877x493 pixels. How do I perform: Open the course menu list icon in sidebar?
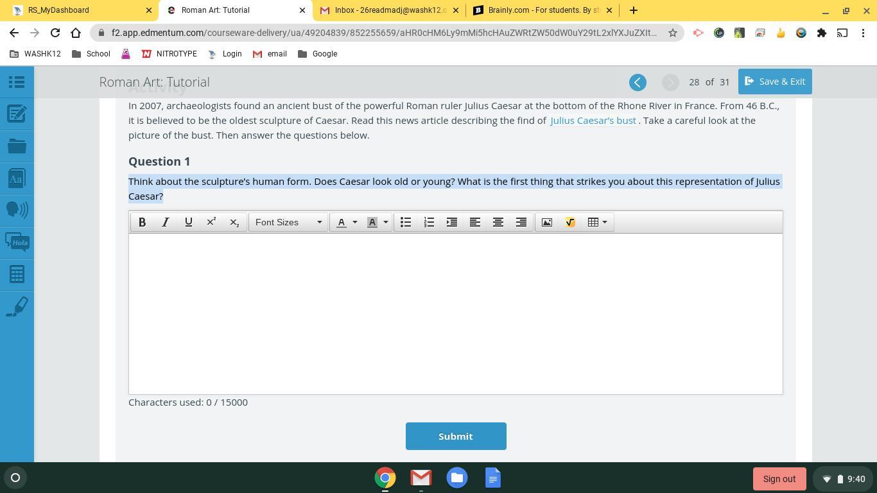[x=17, y=82]
